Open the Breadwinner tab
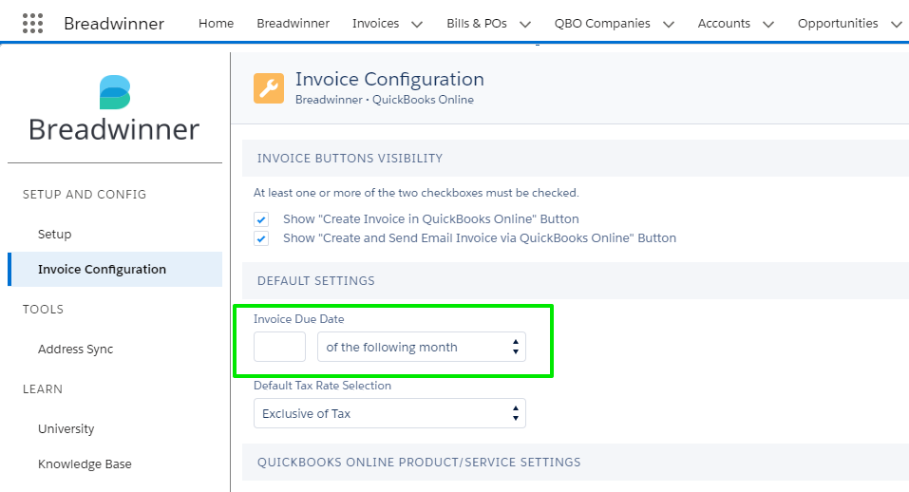Viewport: 909px width, 492px height. click(293, 23)
